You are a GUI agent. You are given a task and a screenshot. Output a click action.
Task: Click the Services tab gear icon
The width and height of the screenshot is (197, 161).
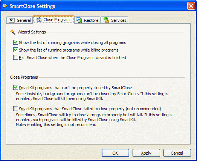[x=106, y=20]
